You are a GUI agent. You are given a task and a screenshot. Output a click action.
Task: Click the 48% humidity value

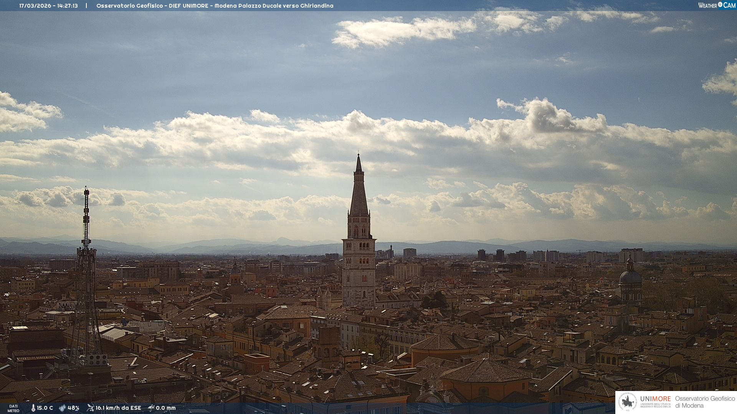coord(73,408)
